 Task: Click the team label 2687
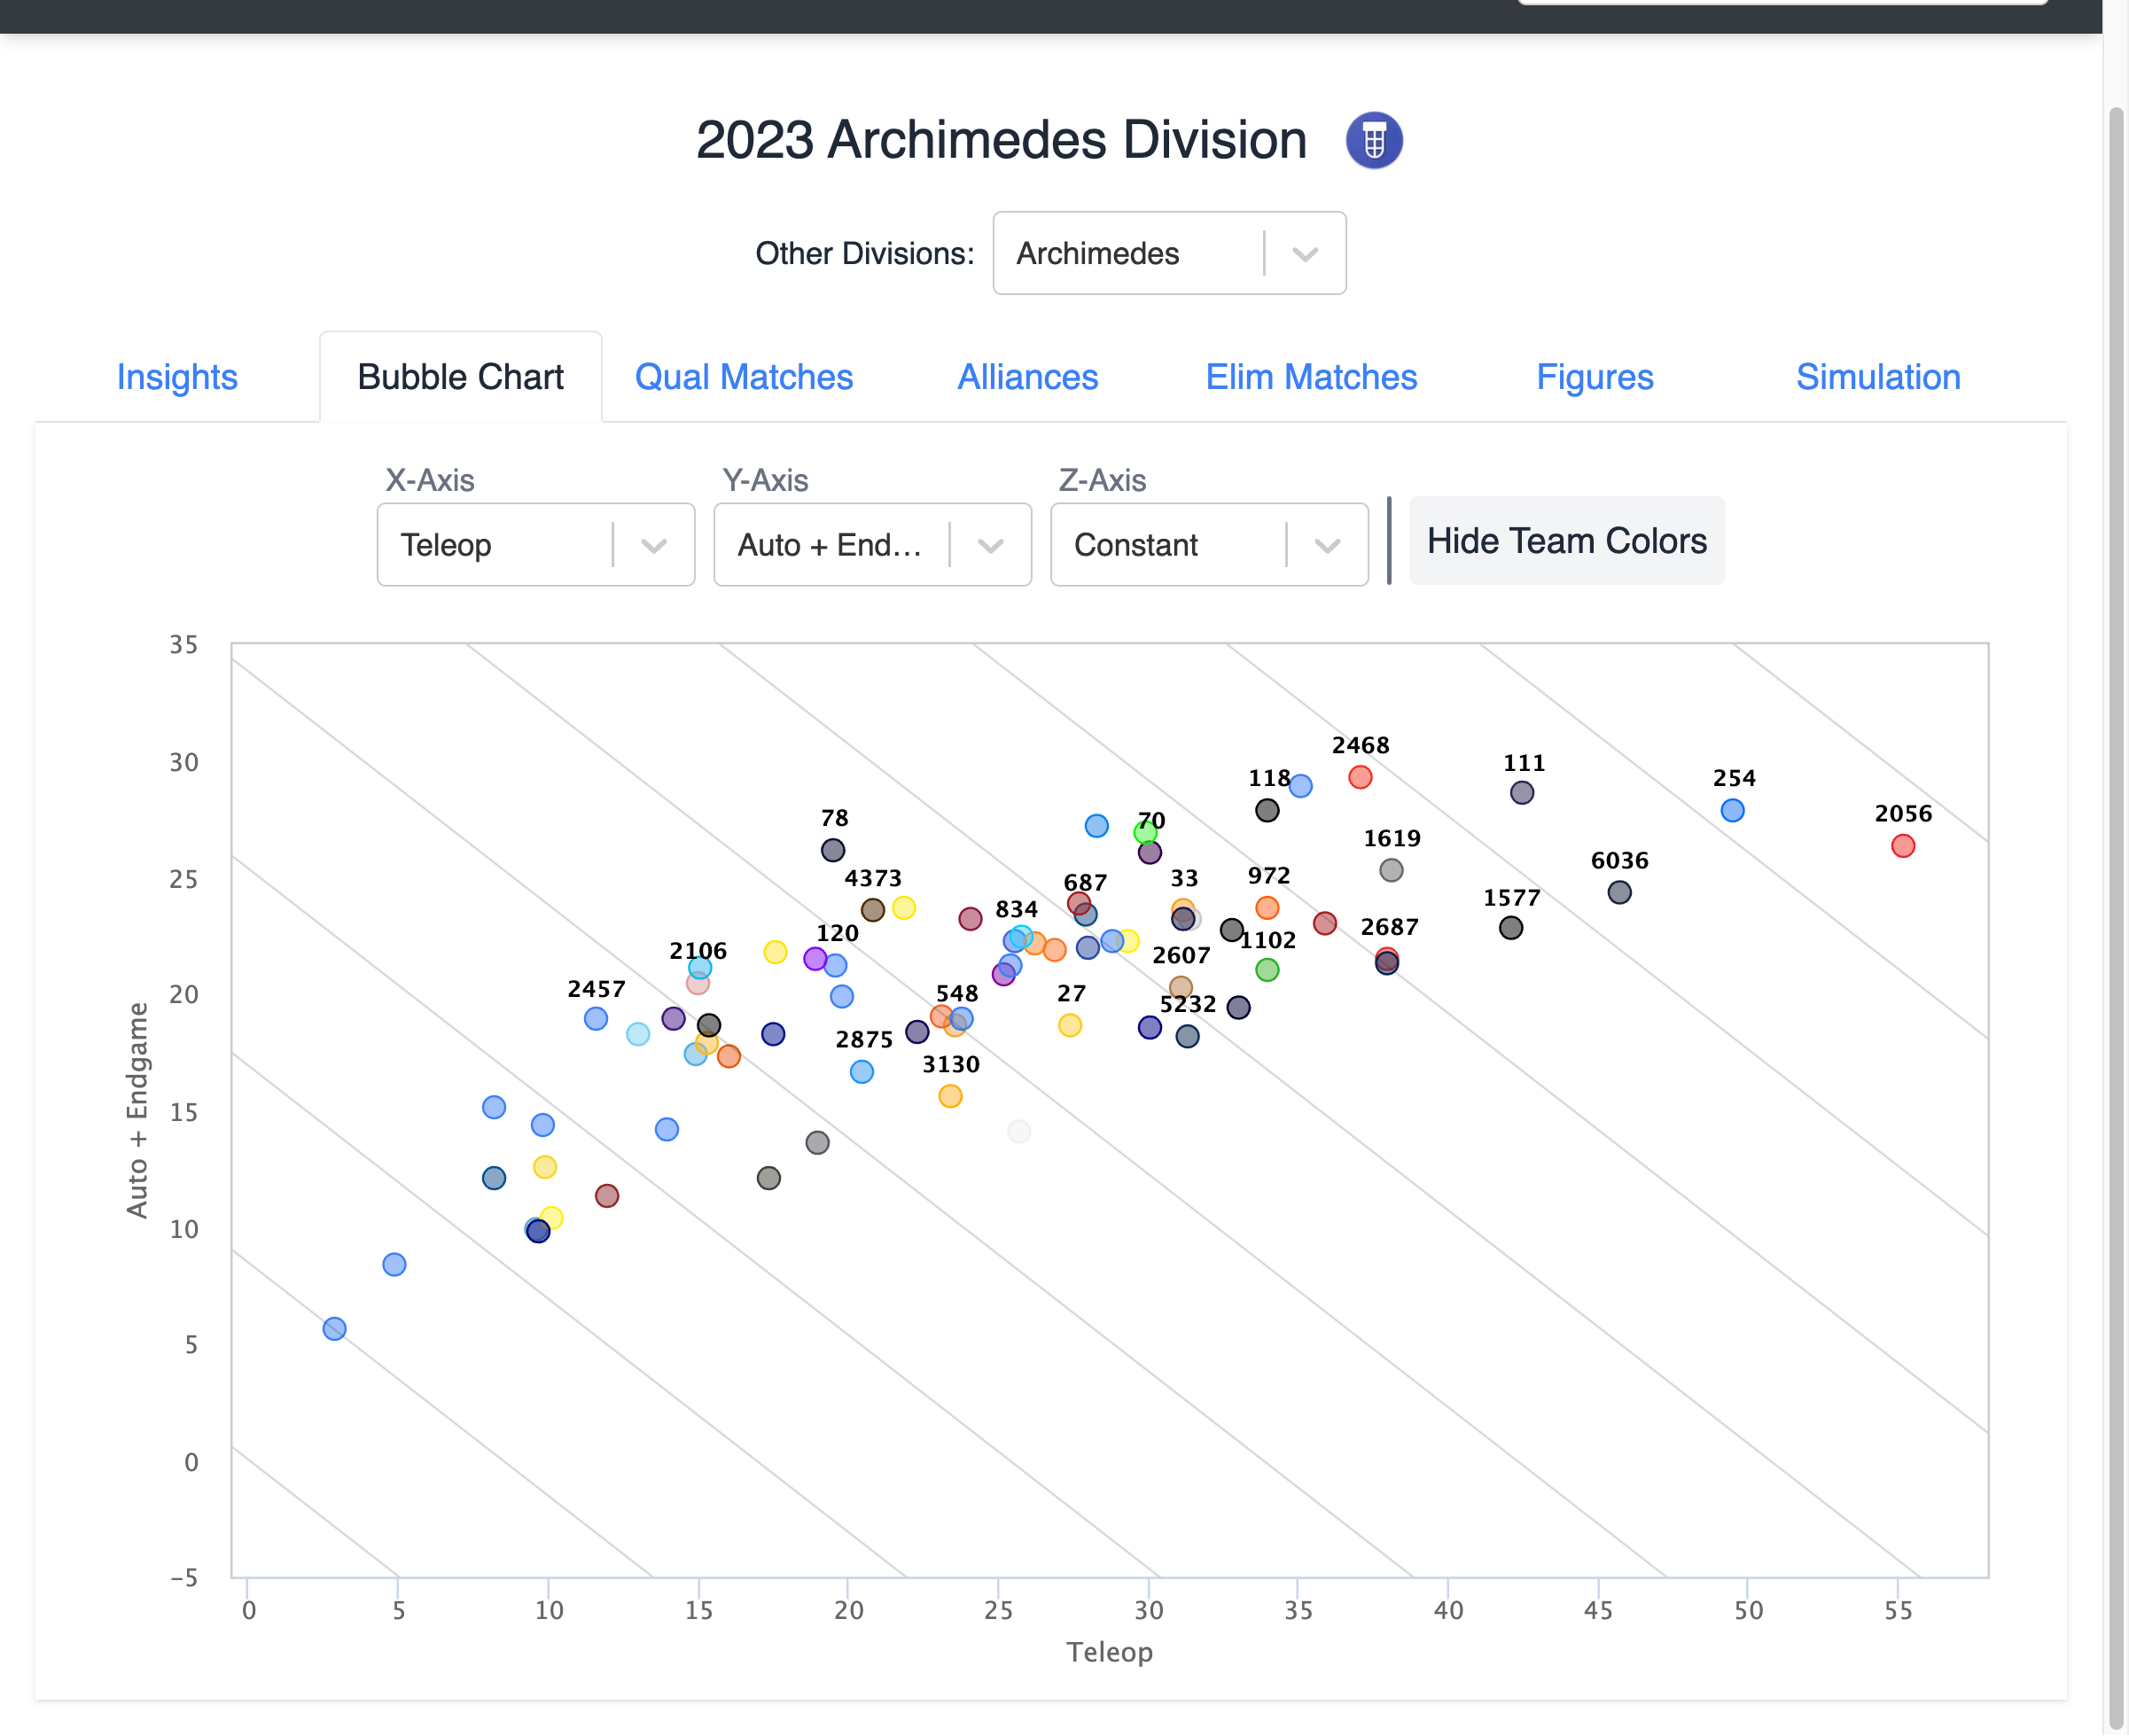(1389, 927)
